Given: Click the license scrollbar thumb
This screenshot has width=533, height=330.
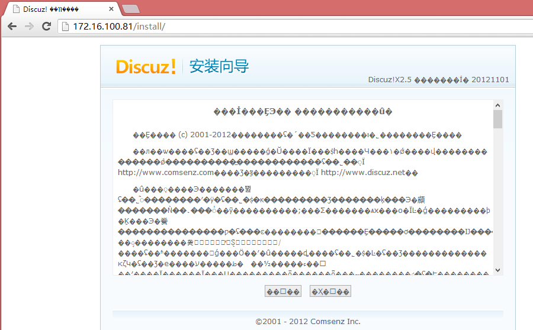Looking at the screenshot, I should click(x=497, y=119).
